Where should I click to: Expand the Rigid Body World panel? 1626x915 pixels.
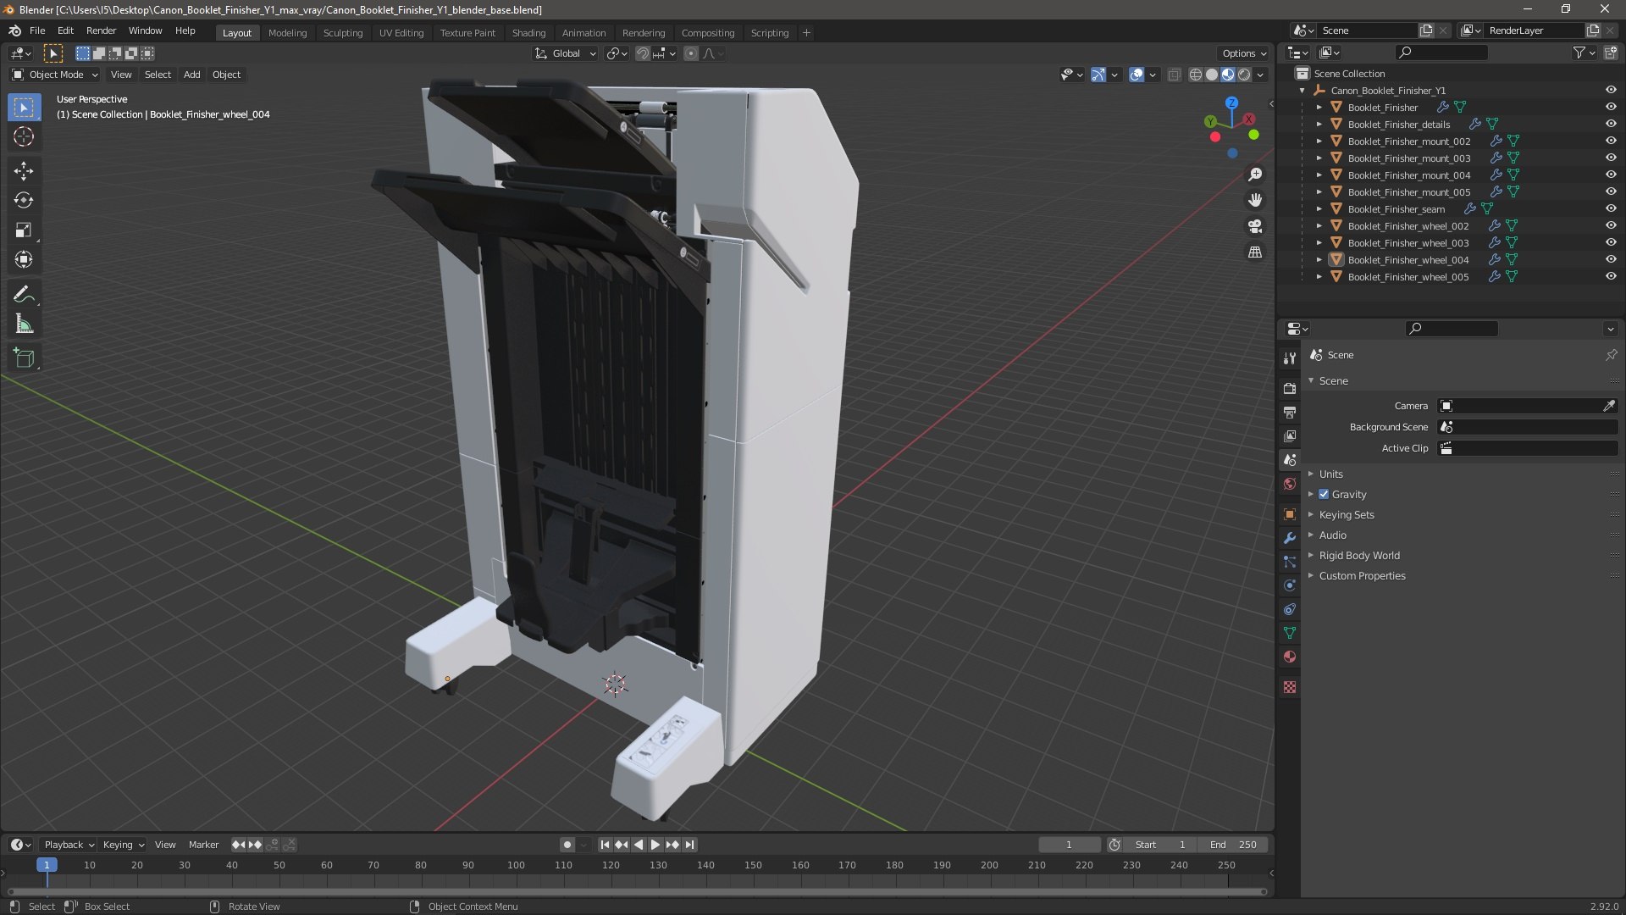(x=1359, y=555)
